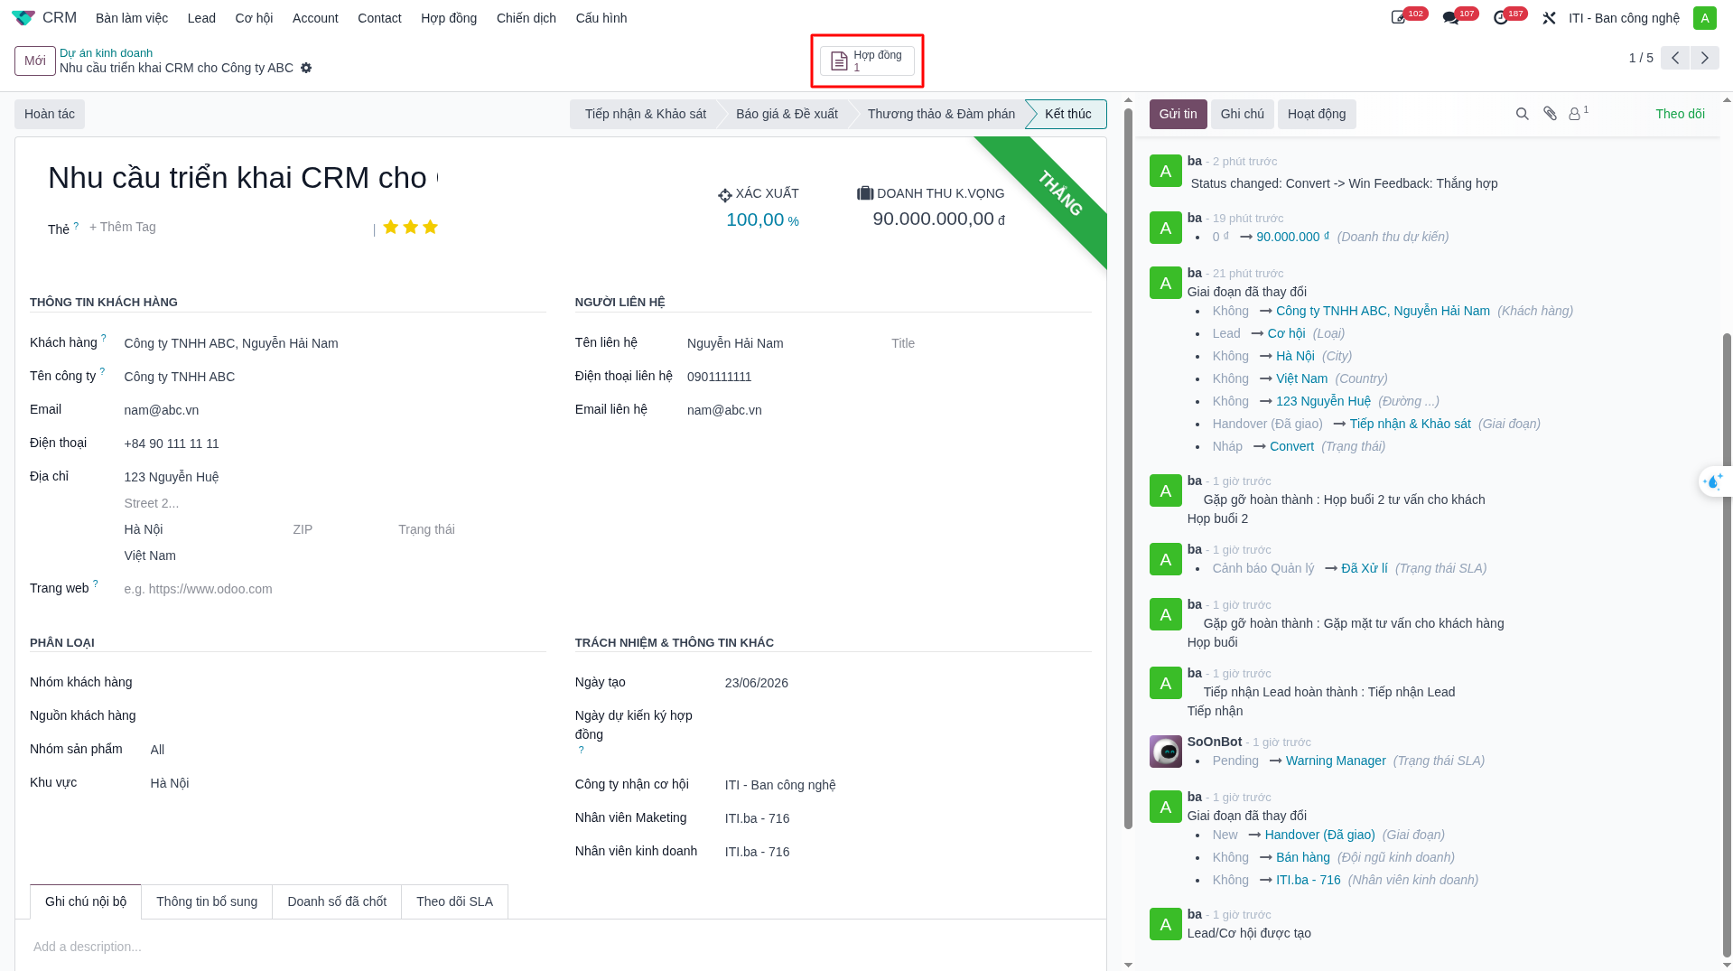
Task: Go to next record arrow
Action: (1704, 58)
